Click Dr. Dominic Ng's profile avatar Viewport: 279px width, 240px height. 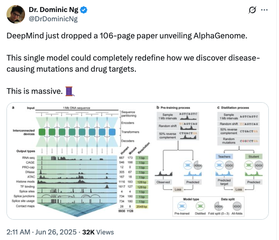coord(16,14)
